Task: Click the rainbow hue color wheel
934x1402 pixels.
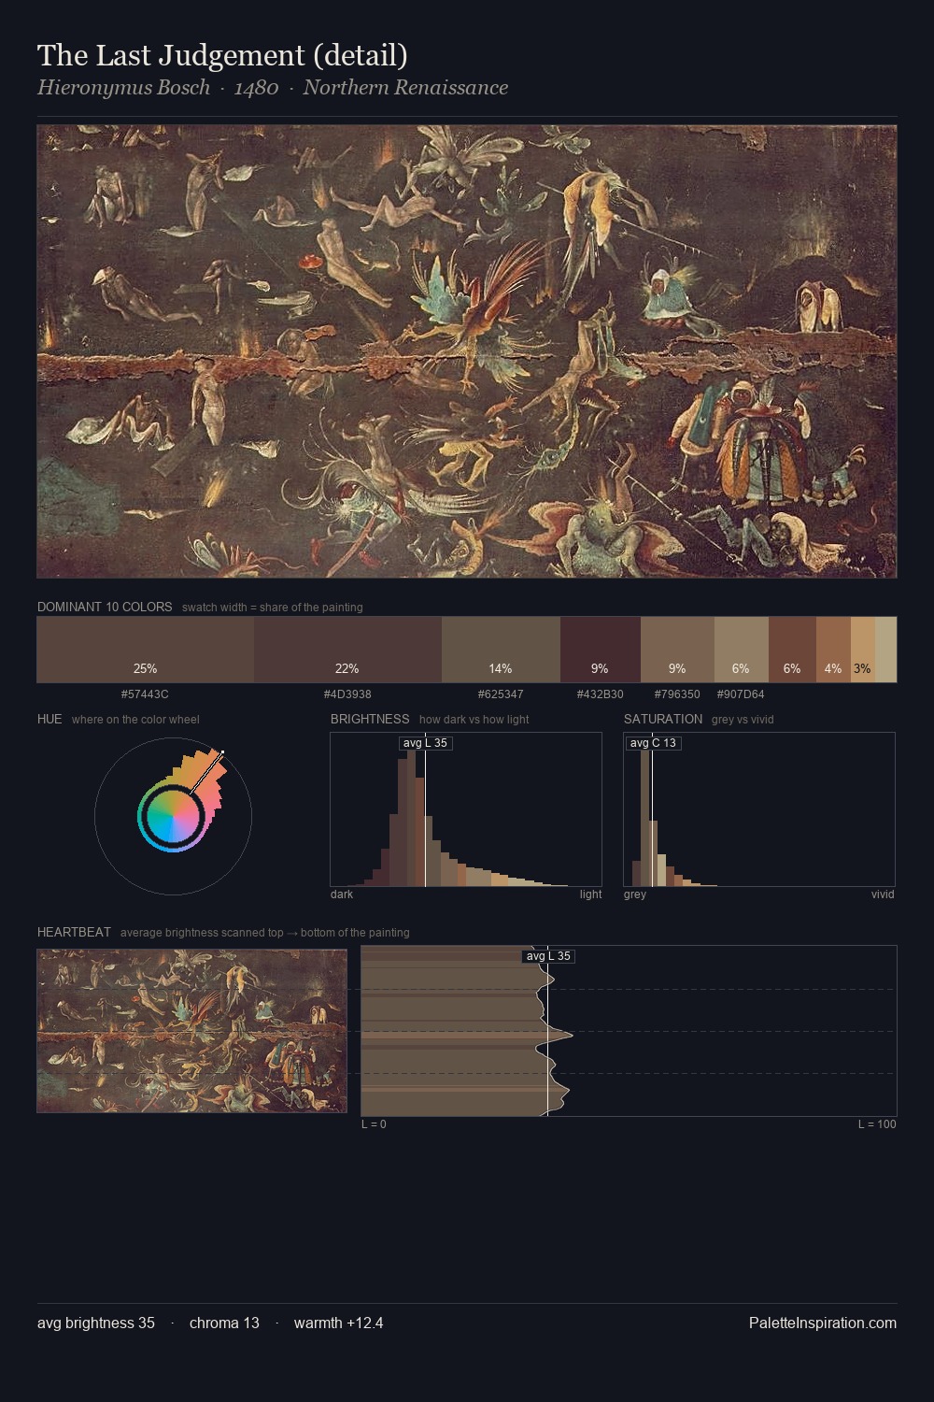Action: 173,816
